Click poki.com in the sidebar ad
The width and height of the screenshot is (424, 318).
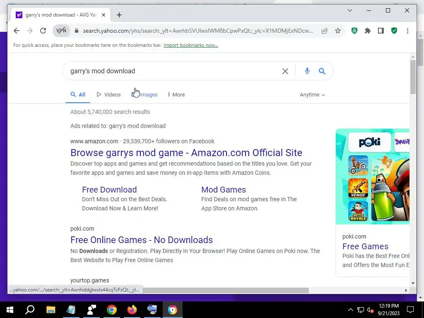354,236
